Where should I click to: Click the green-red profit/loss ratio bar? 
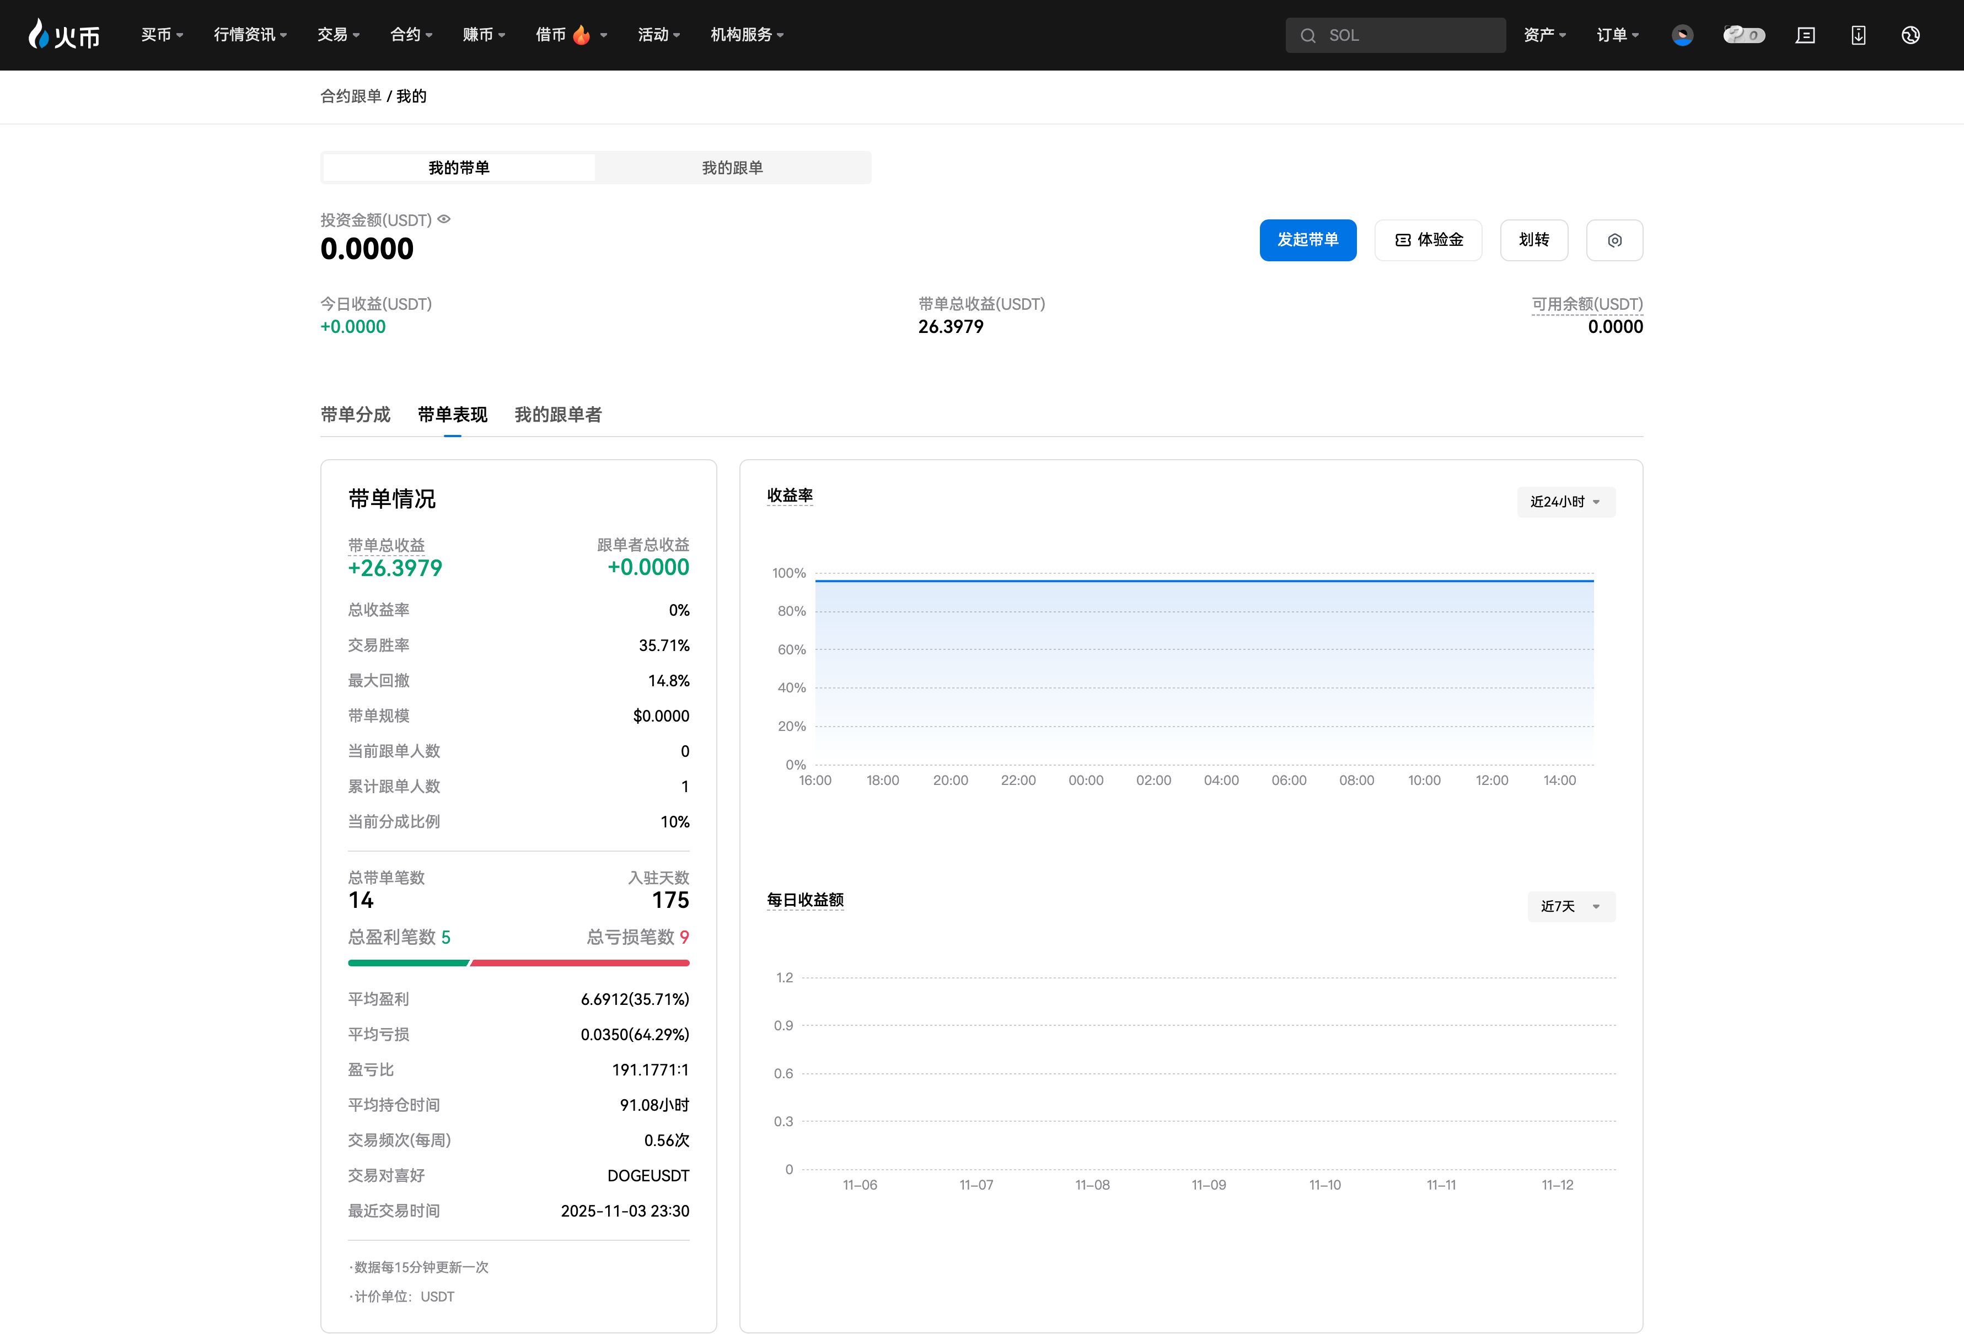518,962
